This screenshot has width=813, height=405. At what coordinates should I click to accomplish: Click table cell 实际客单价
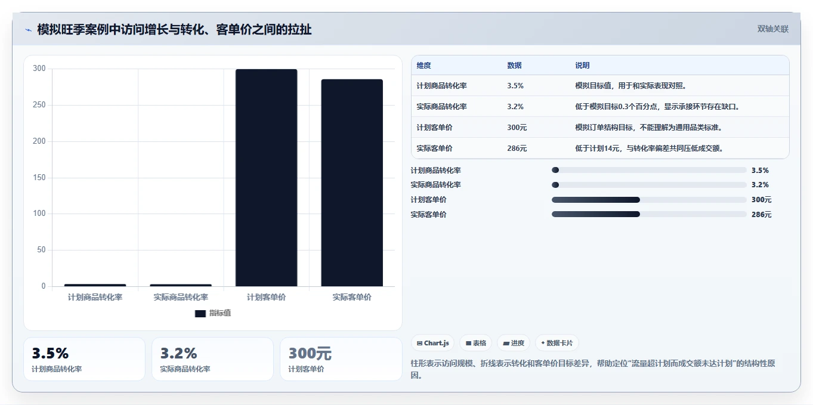pyautogui.click(x=434, y=149)
